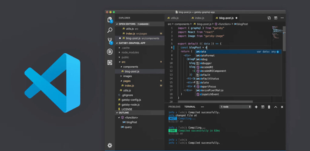This screenshot has height=151, width=310.
Task: Choose 'defaultStatus' autocomplete suggestion
Action: coord(238,79)
